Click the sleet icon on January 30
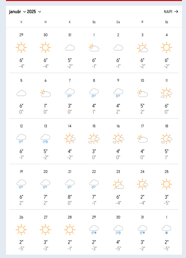The width and height of the screenshot is (186, 258). click(118, 230)
